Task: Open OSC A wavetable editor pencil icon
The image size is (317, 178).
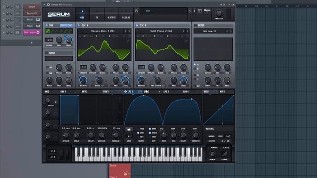Action: point(128,41)
